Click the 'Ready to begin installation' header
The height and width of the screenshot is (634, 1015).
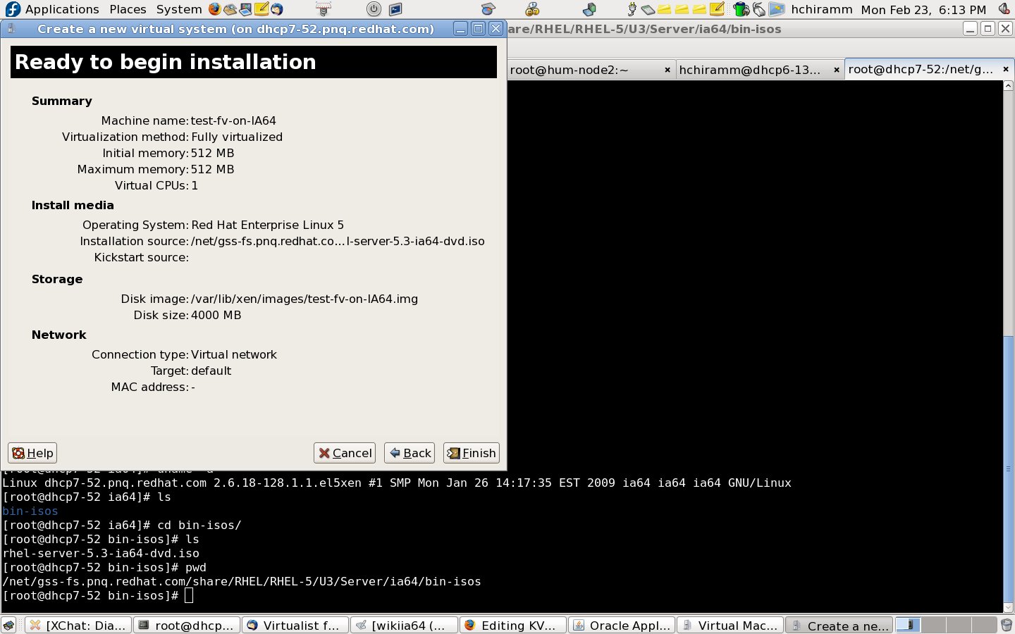pos(254,62)
